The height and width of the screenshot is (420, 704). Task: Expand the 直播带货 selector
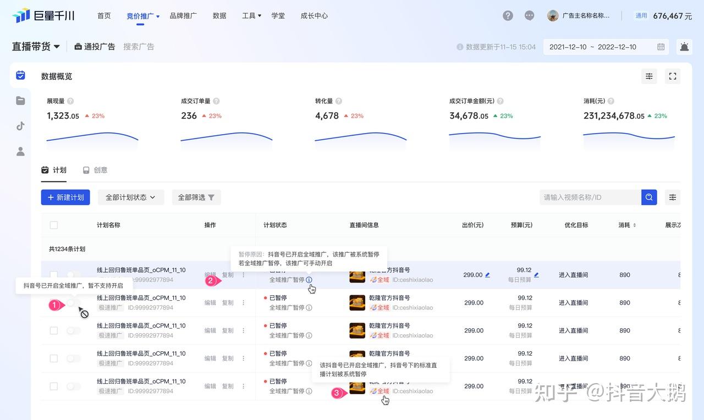(x=36, y=47)
